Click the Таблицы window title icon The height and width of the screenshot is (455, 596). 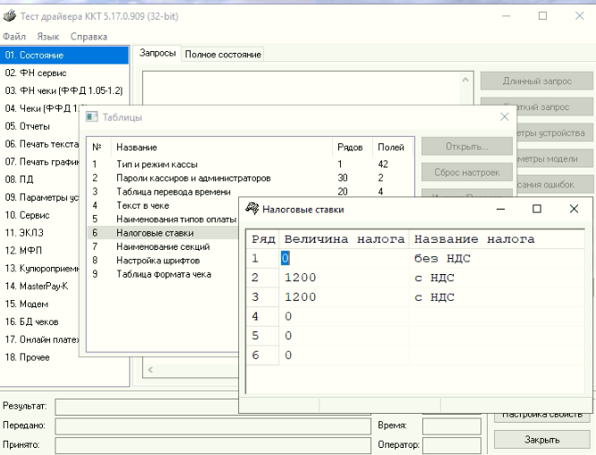pyautogui.click(x=91, y=117)
